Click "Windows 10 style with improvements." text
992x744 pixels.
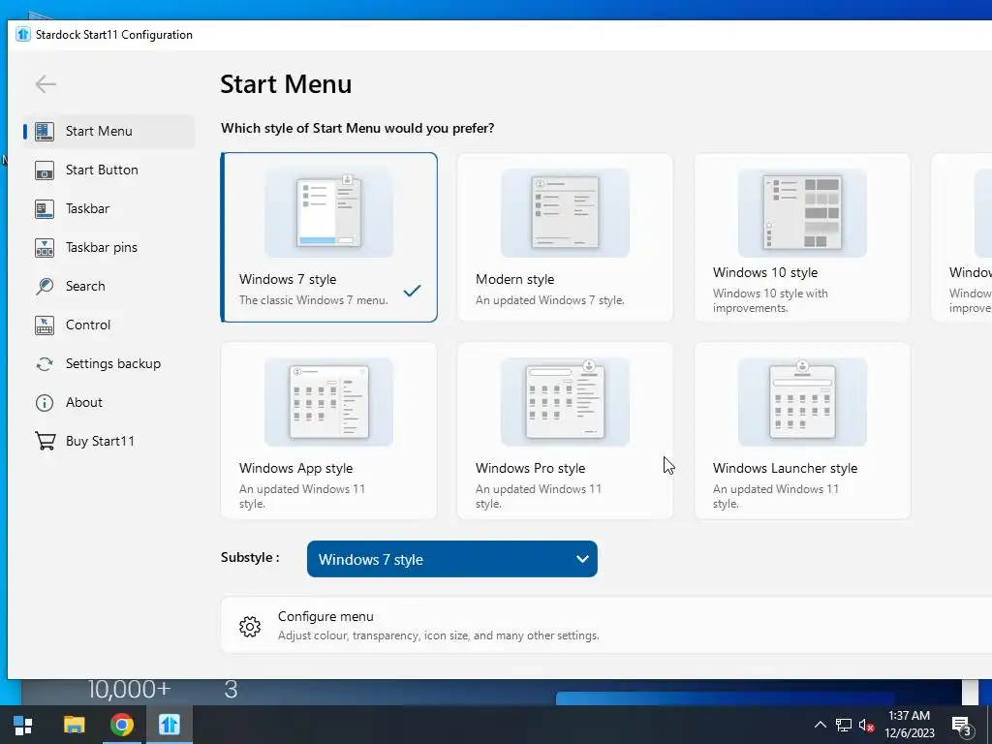point(770,300)
